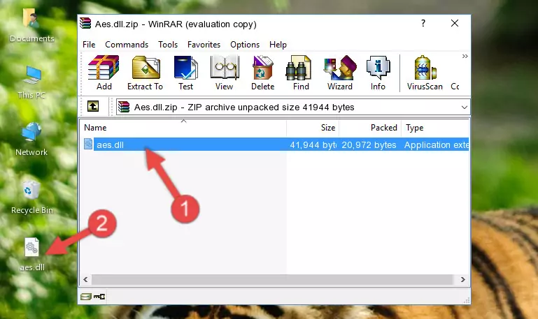
Task: Click the horizontal scrollbar left arrow
Action: [x=85, y=279]
